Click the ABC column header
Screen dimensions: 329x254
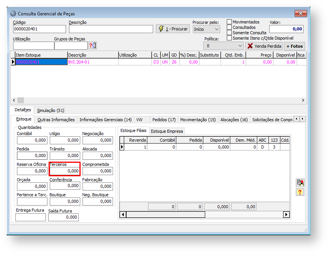(x=263, y=140)
